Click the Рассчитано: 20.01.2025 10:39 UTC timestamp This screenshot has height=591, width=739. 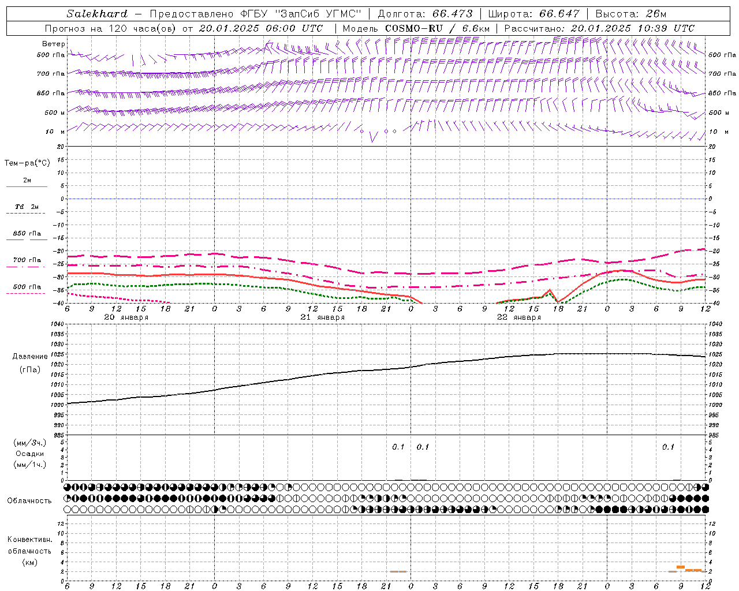click(599, 28)
